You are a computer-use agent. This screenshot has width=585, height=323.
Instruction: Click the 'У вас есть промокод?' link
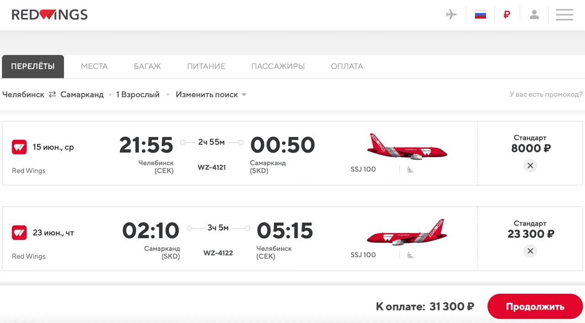(546, 95)
